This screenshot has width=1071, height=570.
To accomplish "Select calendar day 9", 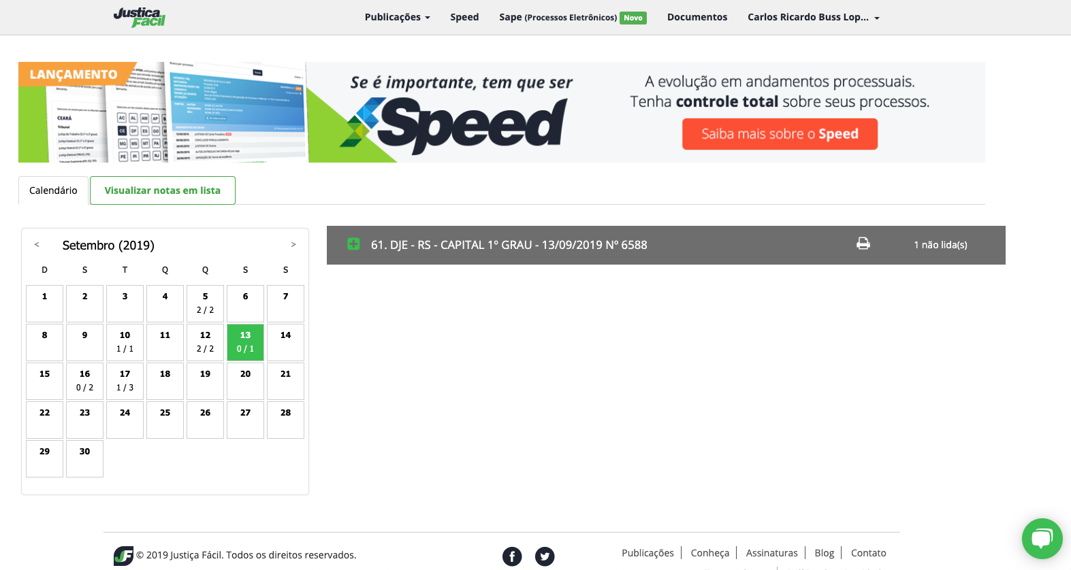I will 84,342.
